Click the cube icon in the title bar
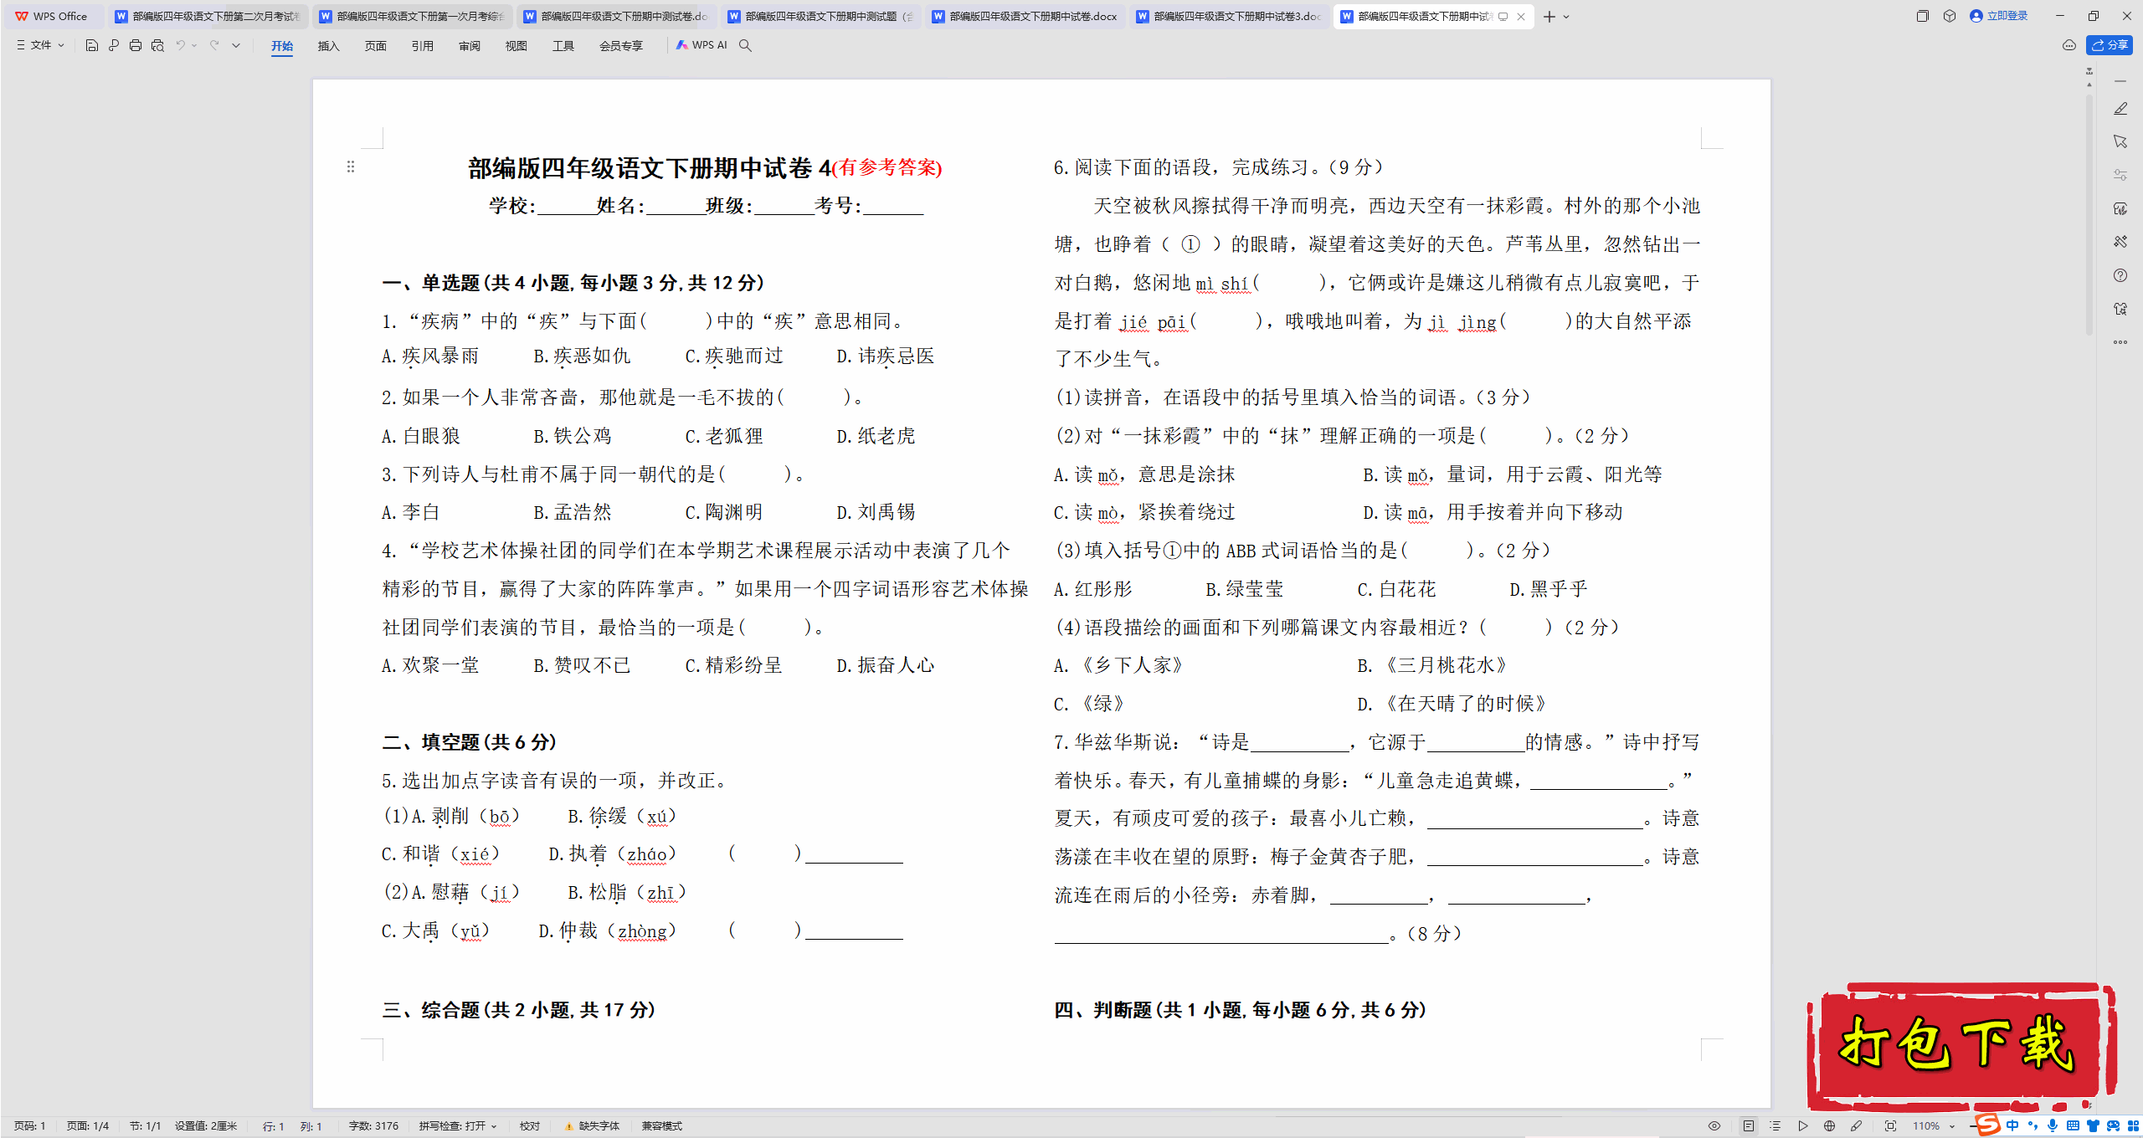The image size is (2143, 1138). tap(1950, 16)
